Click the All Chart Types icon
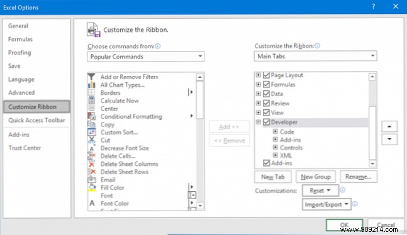Image resolution: width=407 pixels, height=235 pixels. coord(91,85)
